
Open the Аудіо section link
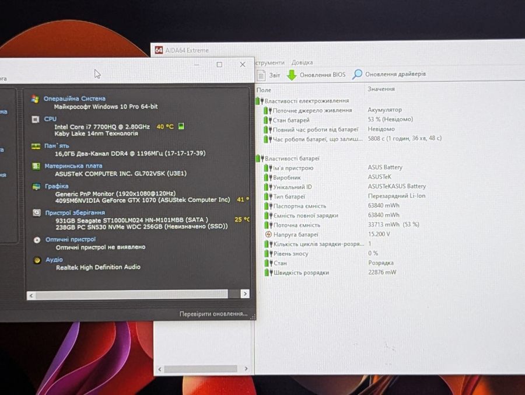pyautogui.click(x=54, y=260)
